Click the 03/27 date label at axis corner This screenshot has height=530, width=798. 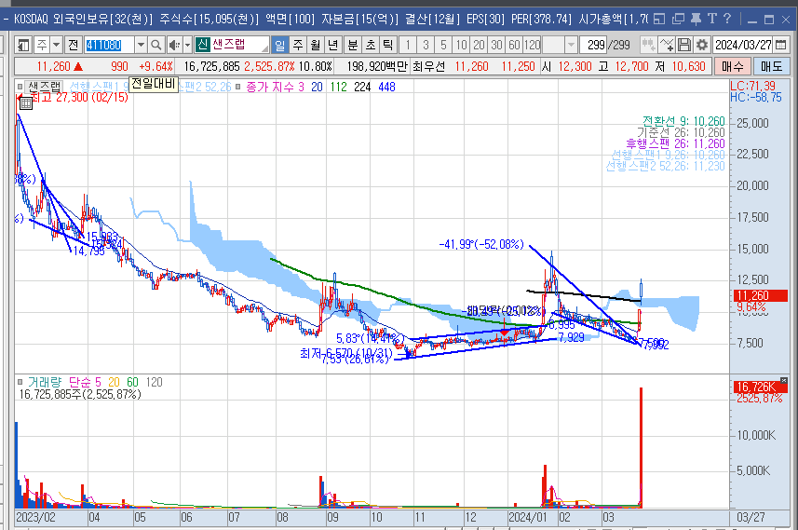pos(751,517)
